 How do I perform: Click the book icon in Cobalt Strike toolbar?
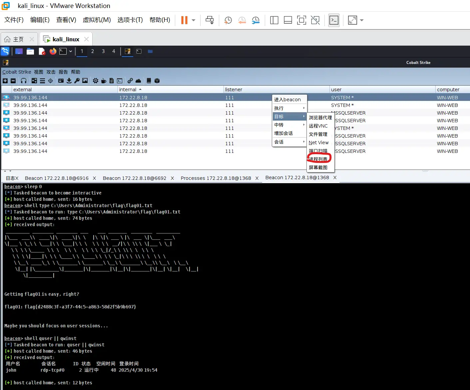coord(149,81)
